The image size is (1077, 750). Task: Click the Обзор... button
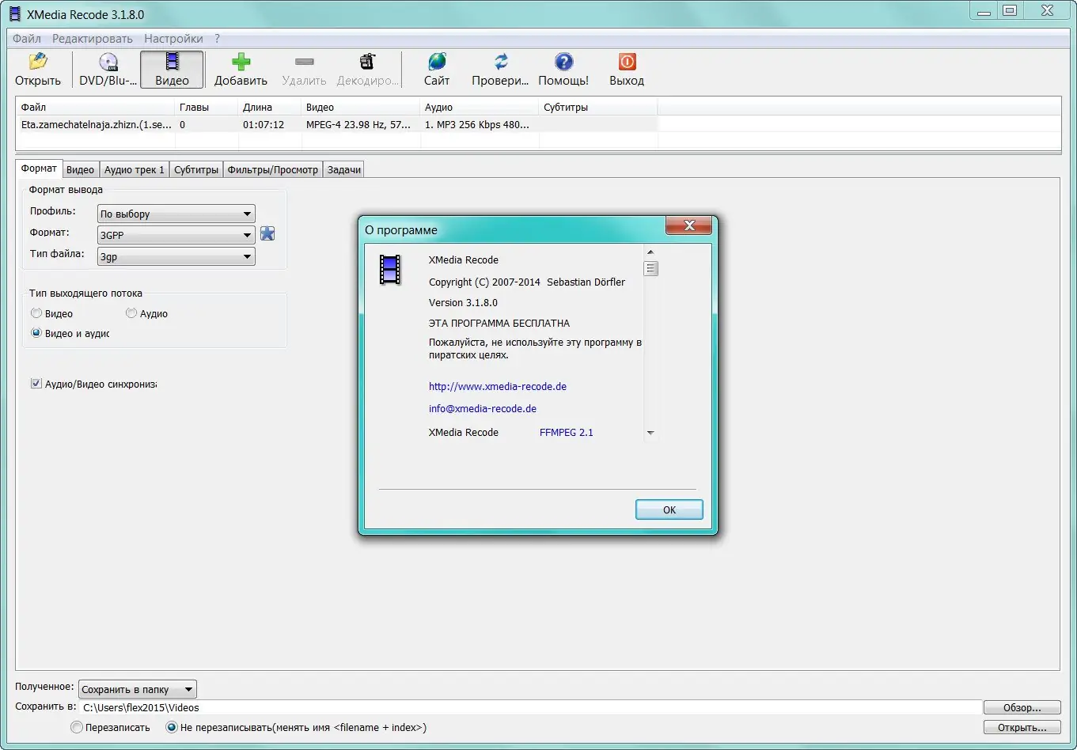click(1022, 707)
